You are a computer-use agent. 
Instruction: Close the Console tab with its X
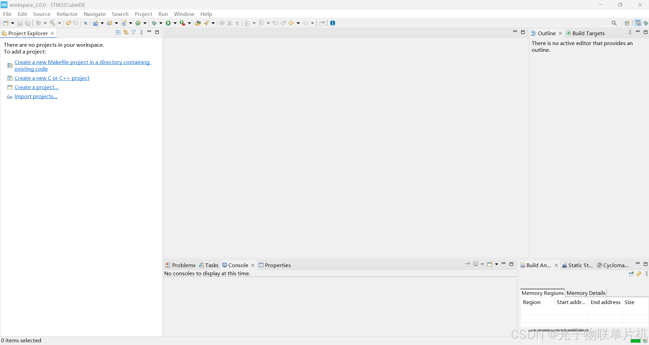[x=253, y=265]
